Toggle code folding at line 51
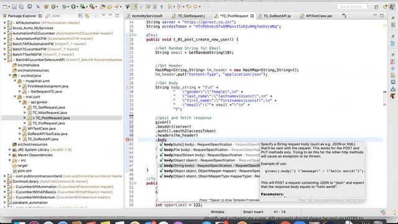Image resolution: width=398 pixels, height=224 pixels. coord(136,183)
